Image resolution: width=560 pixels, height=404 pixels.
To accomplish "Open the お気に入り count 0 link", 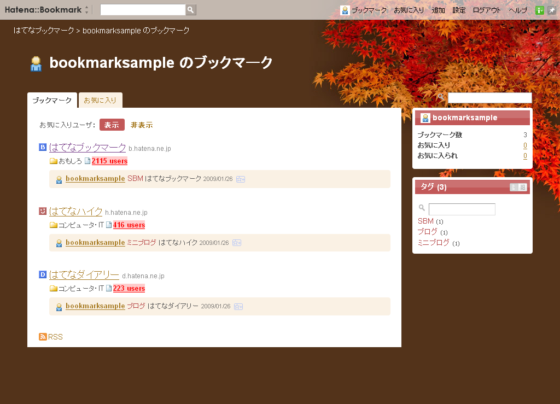I will pos(525,145).
